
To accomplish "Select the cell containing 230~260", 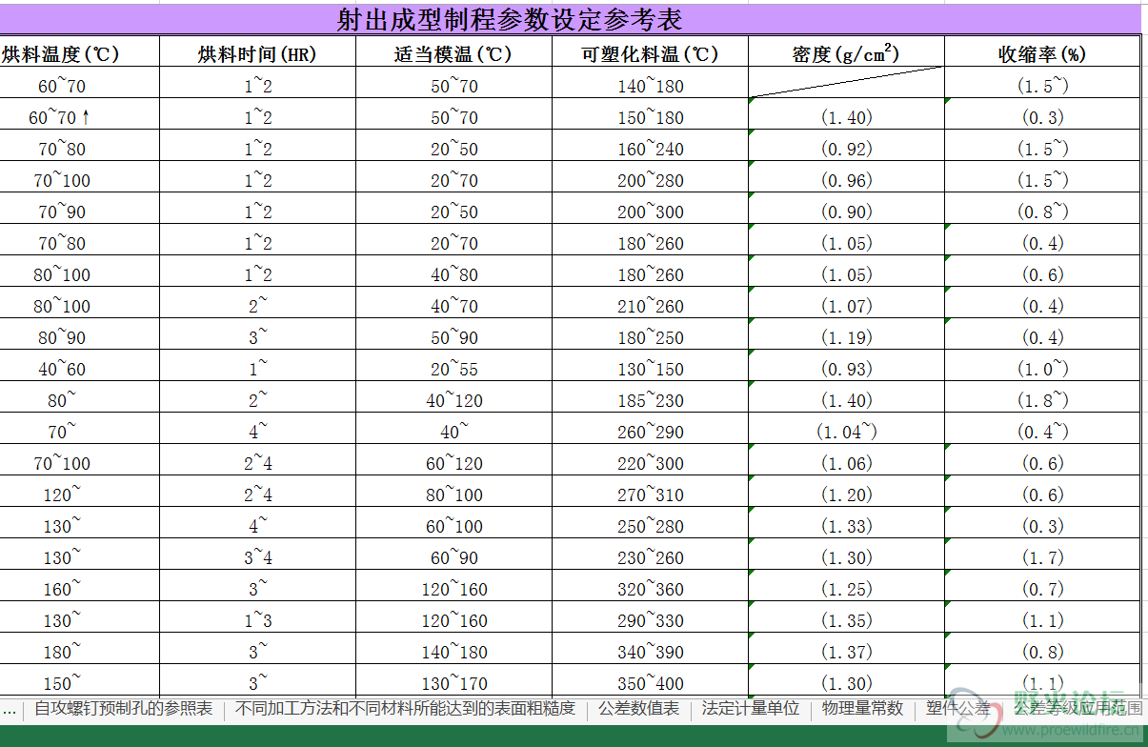I will click(x=651, y=555).
